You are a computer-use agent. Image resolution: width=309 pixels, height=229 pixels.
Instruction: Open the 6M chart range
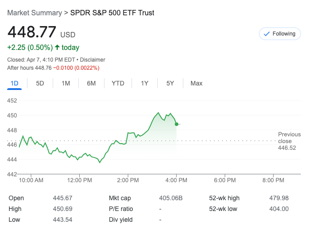pyautogui.click(x=91, y=83)
